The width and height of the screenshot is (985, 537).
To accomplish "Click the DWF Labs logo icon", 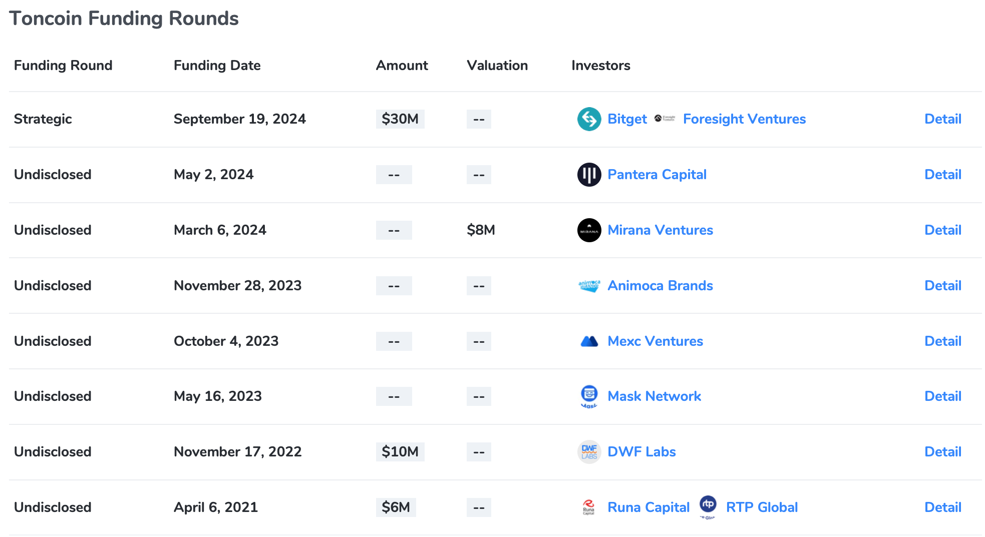I will tap(589, 452).
